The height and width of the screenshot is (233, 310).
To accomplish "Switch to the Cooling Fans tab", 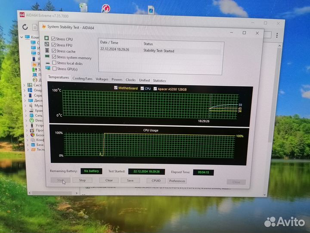I will pos(82,79).
